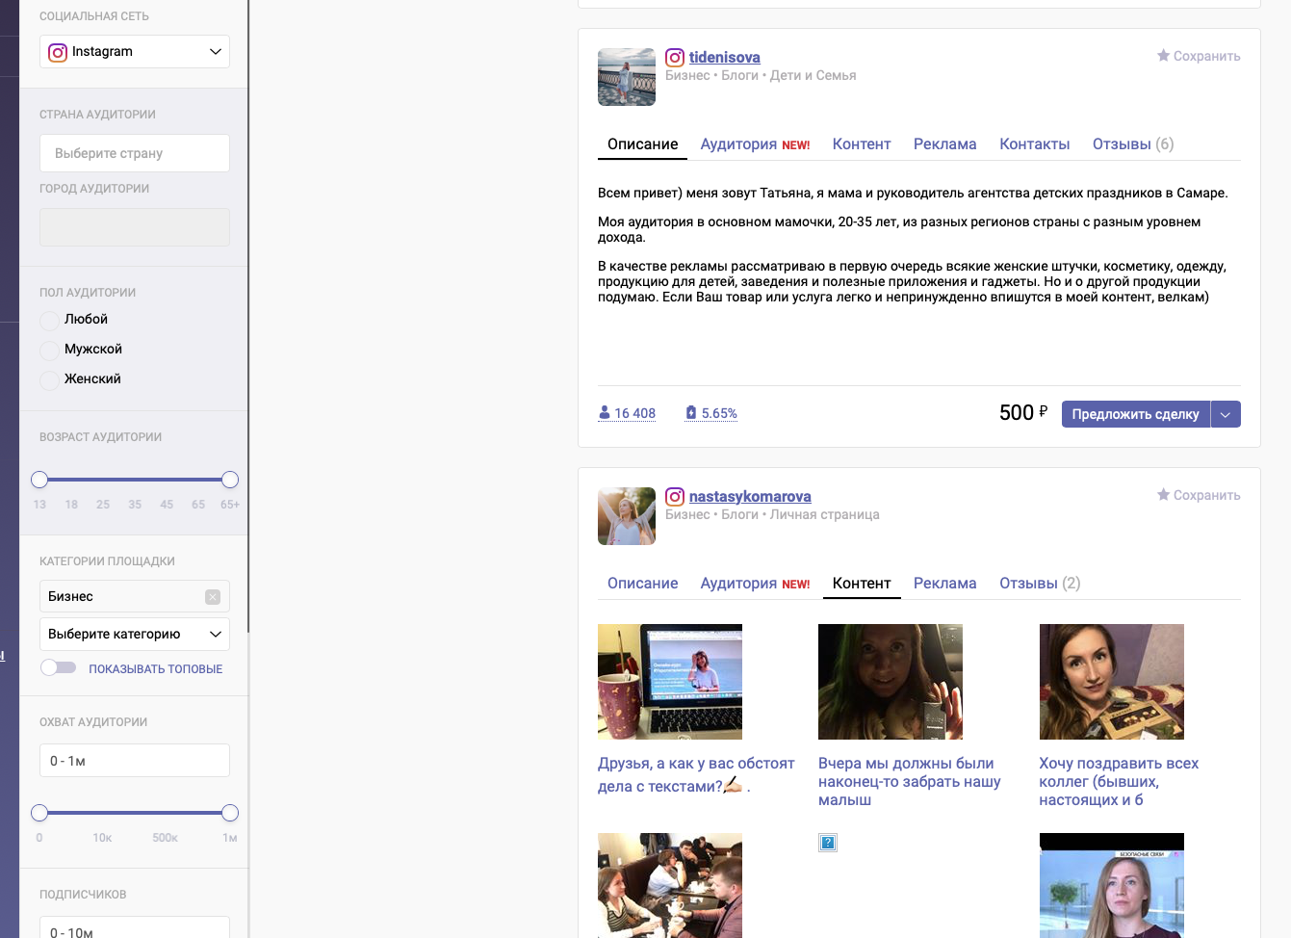Click Instagram icon beside nastasykomarova username
1291x938 pixels.
(x=675, y=497)
